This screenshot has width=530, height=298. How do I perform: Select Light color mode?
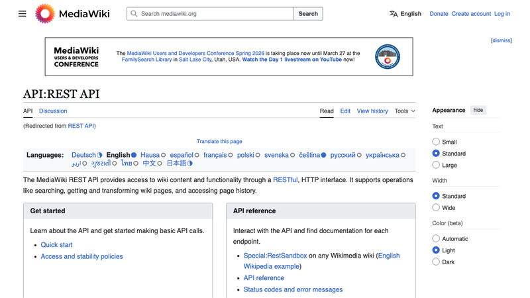click(436, 250)
